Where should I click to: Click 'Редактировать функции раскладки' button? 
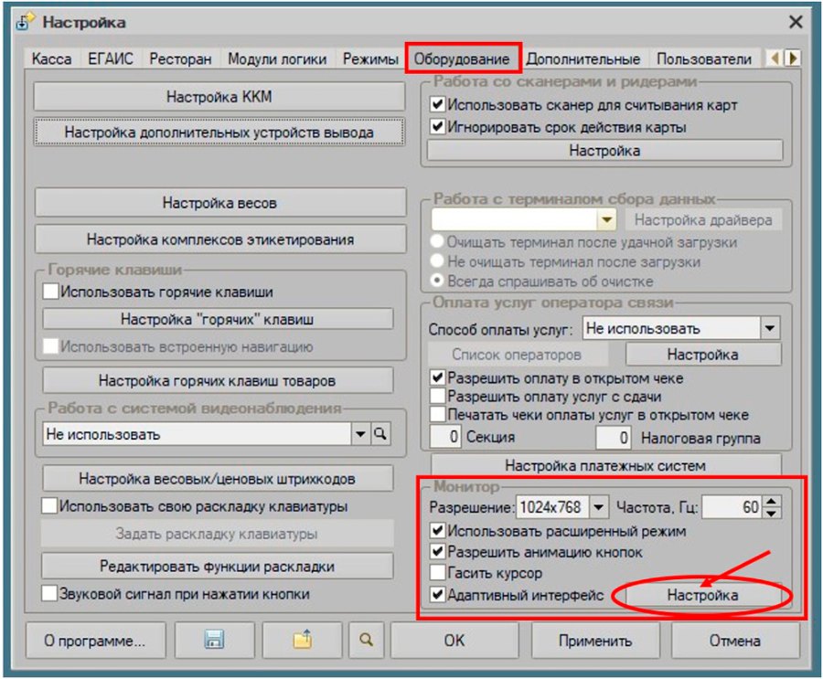pyautogui.click(x=218, y=567)
